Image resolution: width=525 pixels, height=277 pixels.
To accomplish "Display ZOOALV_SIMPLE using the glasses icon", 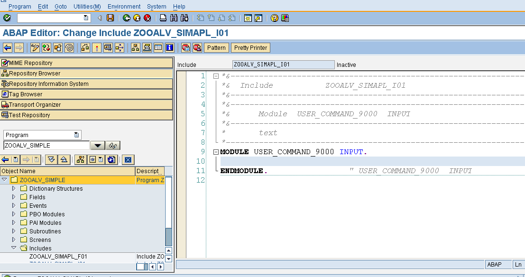I will pyautogui.click(x=113, y=145).
